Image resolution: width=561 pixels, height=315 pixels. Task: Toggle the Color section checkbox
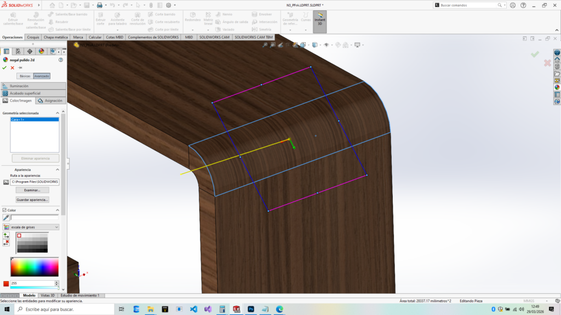coord(4,210)
